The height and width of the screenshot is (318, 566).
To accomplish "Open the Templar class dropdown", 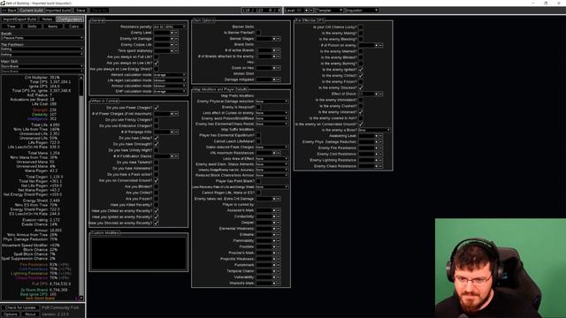I will coord(330,11).
